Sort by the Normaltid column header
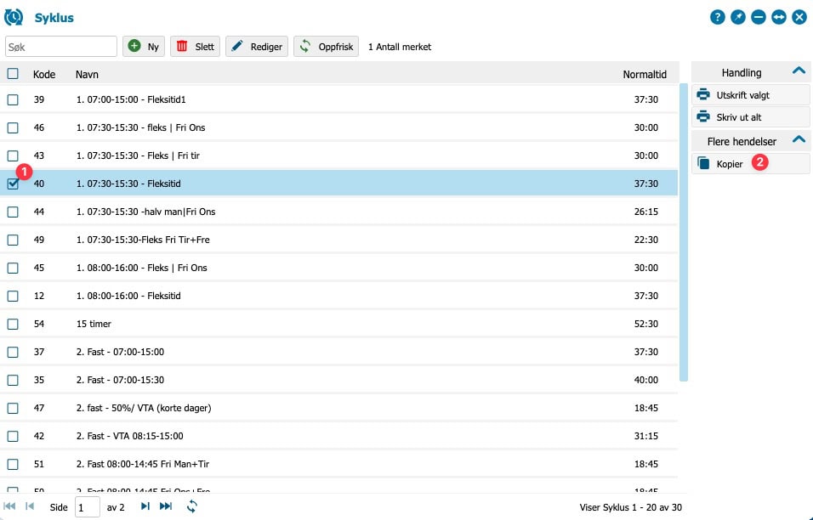Image resolution: width=813 pixels, height=520 pixels. 645,74
